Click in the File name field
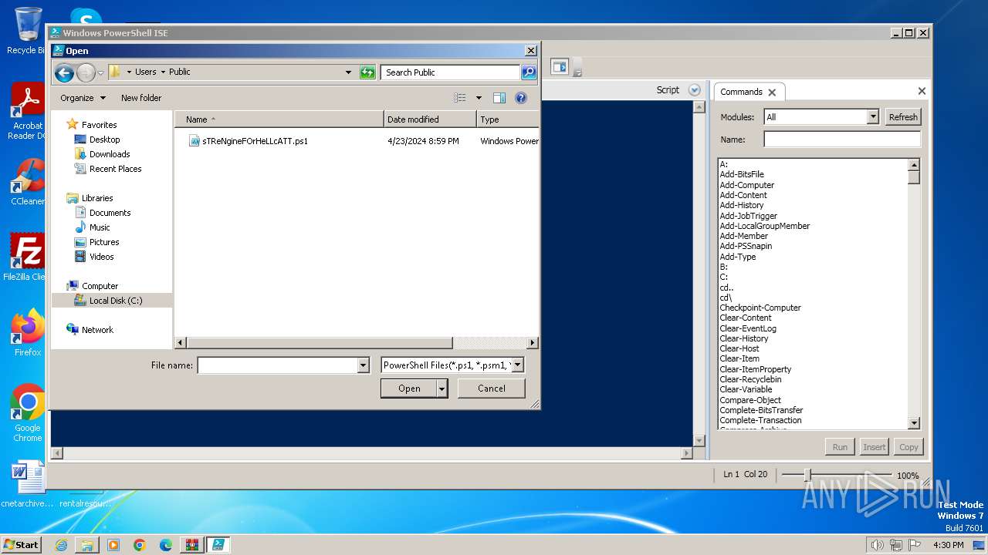 [278, 365]
